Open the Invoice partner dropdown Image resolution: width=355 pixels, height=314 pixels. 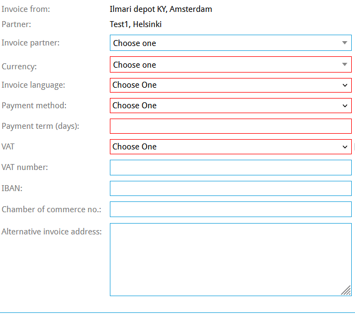(x=231, y=43)
